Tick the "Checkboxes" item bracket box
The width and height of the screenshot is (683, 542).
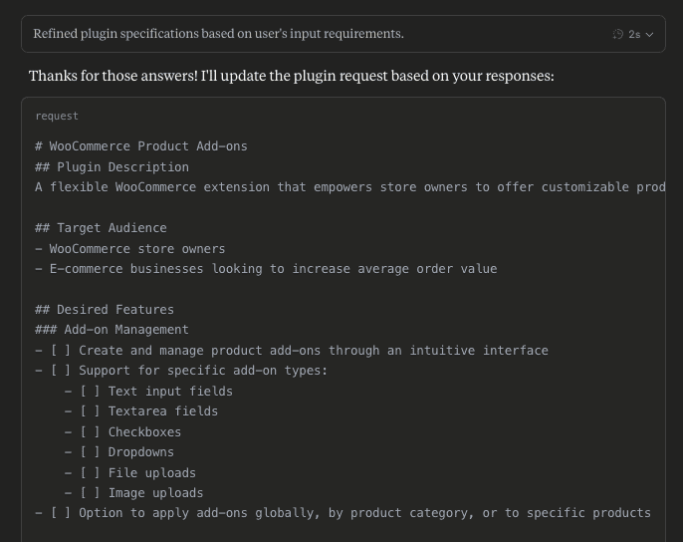[x=90, y=432]
